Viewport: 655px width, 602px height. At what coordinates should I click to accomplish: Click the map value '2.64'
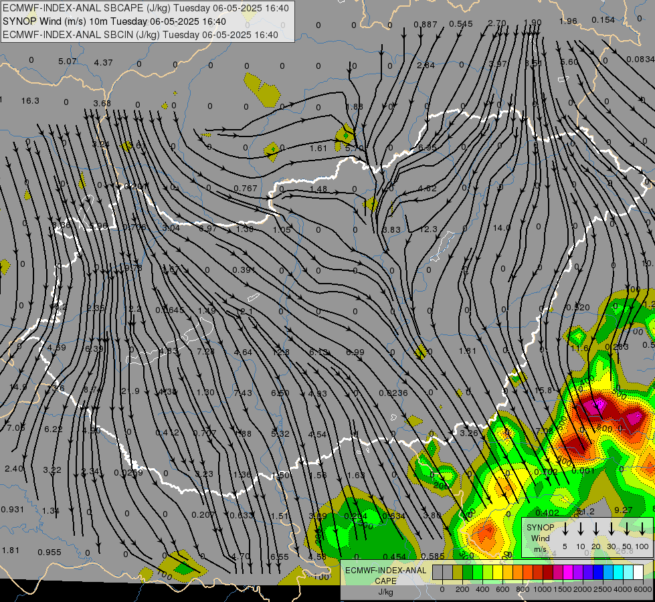(426, 65)
